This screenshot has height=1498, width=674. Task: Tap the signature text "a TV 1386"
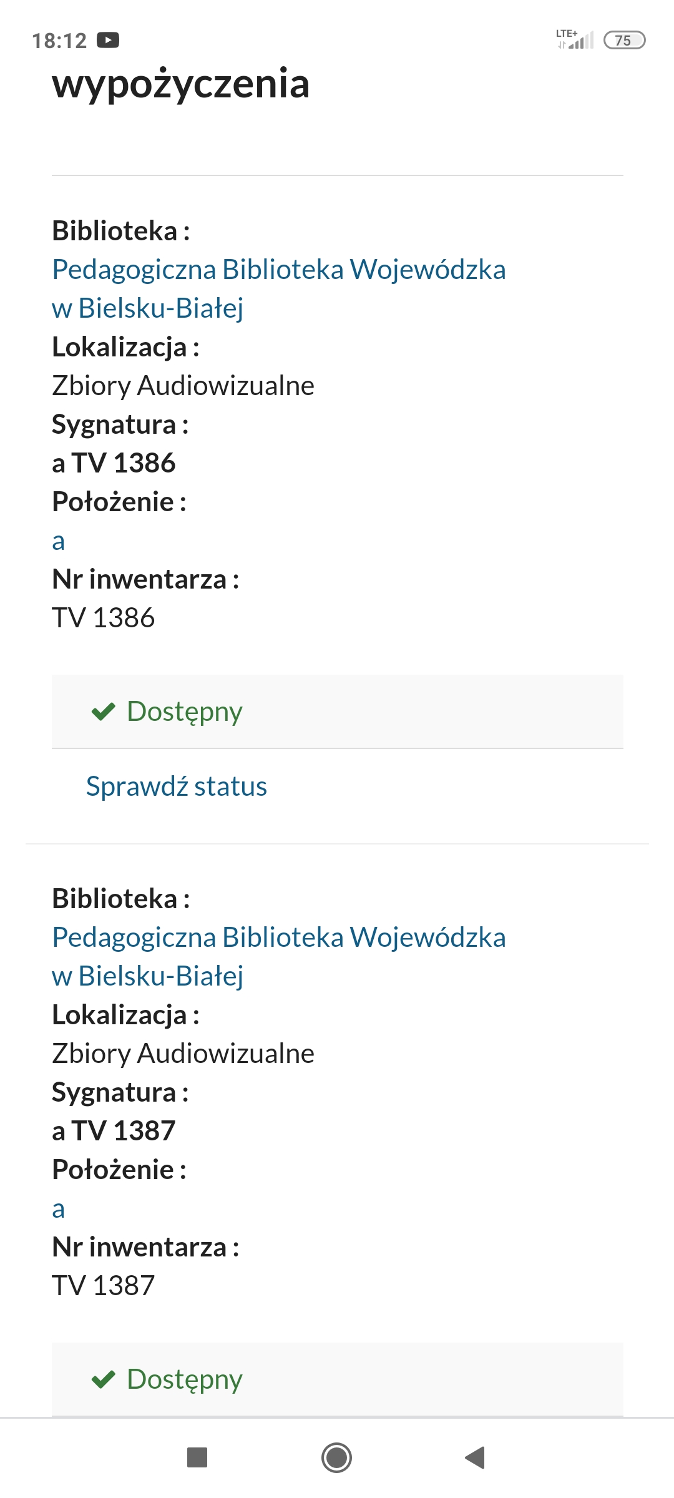tap(114, 463)
